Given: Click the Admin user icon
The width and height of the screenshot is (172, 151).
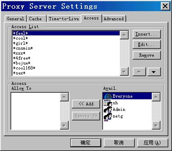Looking at the screenshot, I should click(x=108, y=110).
